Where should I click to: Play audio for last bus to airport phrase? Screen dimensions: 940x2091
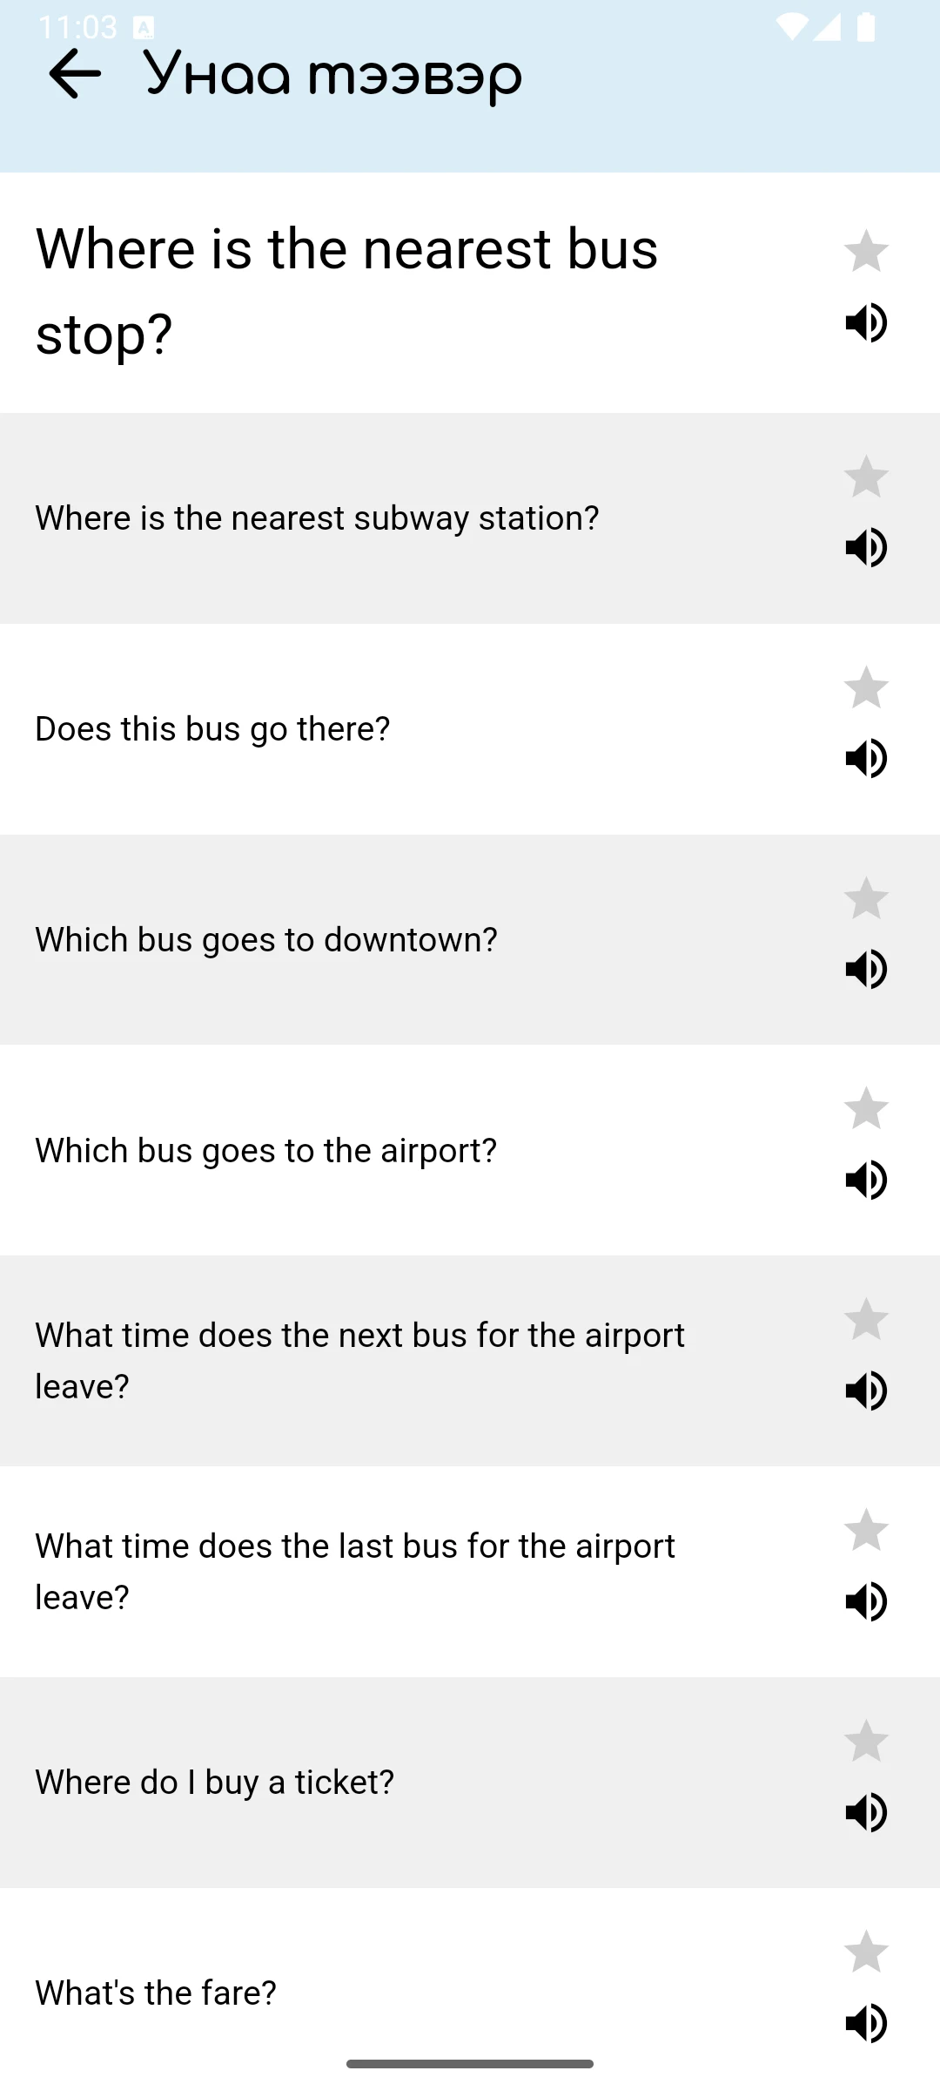(x=866, y=1602)
